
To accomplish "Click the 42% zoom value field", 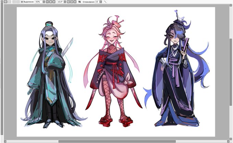I will point(39,2).
